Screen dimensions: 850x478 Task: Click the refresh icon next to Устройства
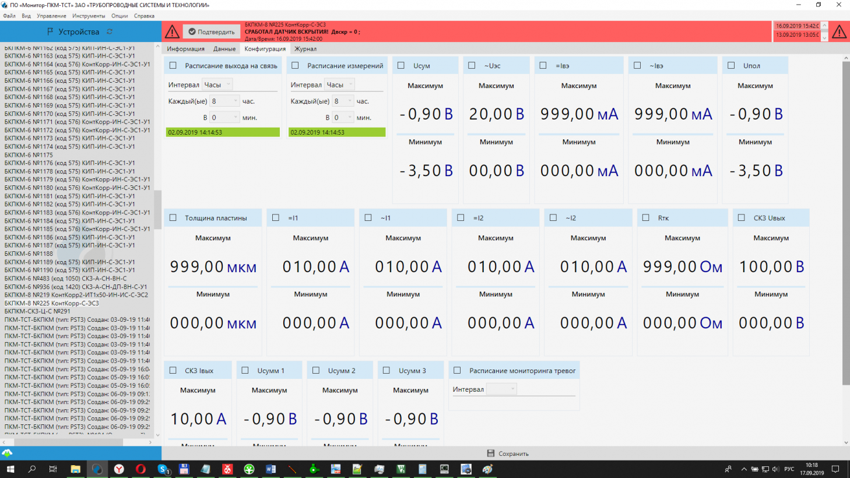110,31
